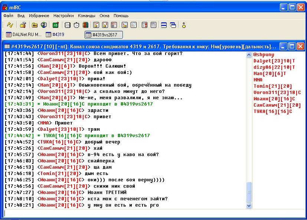Click the message 'в-94 есть у каво на бой?'
This screenshot has width=307, height=220.
point(123,154)
